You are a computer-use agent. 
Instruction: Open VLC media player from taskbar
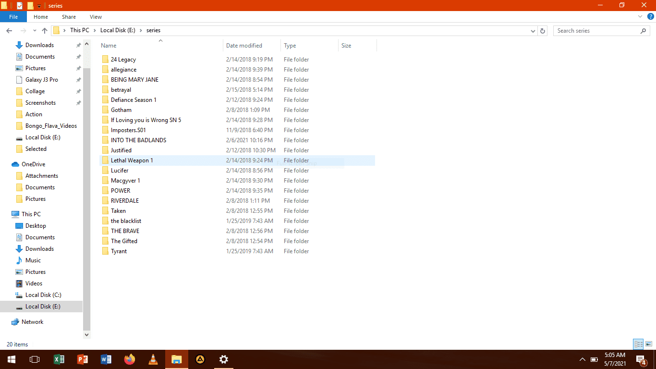[153, 359]
